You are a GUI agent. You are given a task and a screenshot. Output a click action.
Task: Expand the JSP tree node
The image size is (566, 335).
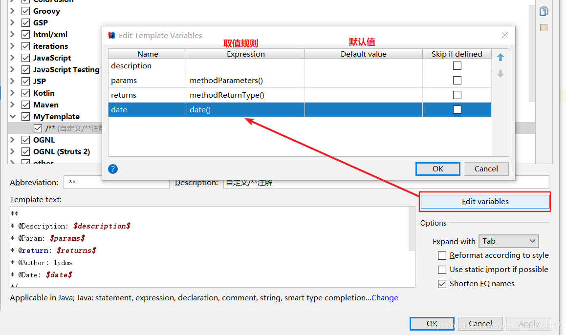pyautogui.click(x=12, y=81)
